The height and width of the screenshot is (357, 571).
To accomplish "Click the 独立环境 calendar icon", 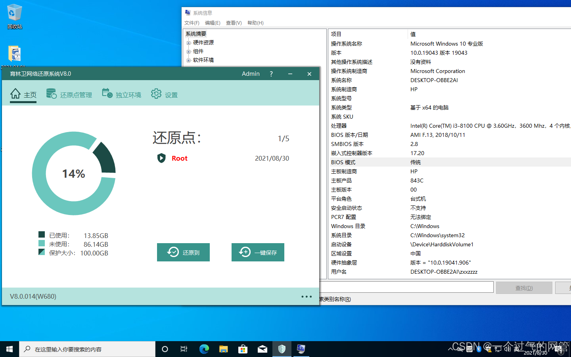I will click(107, 93).
